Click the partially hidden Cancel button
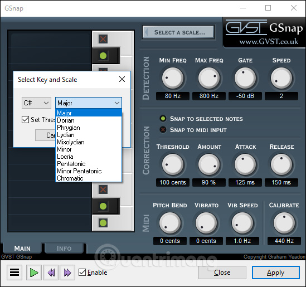 coord(46,135)
